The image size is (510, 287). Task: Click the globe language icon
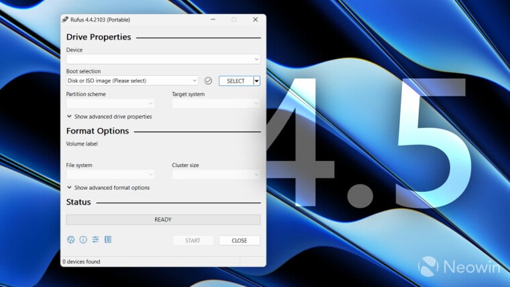coord(71,239)
